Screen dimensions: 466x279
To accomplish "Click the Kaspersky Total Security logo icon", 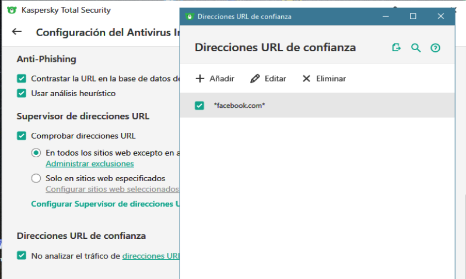I will click(12, 10).
